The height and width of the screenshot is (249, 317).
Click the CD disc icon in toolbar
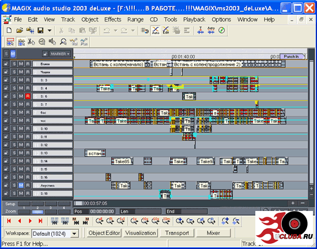point(221,31)
